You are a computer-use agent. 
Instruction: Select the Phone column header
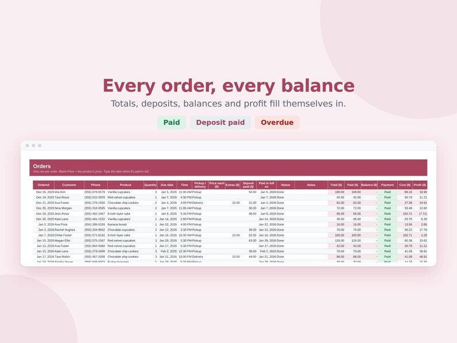point(96,185)
